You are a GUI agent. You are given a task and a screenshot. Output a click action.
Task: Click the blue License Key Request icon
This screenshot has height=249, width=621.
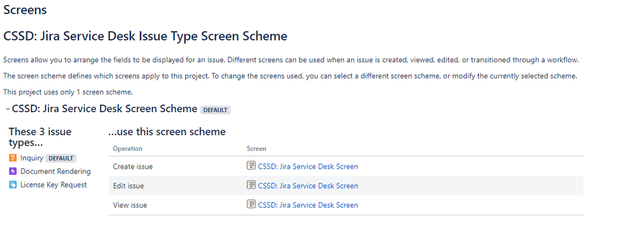point(12,184)
